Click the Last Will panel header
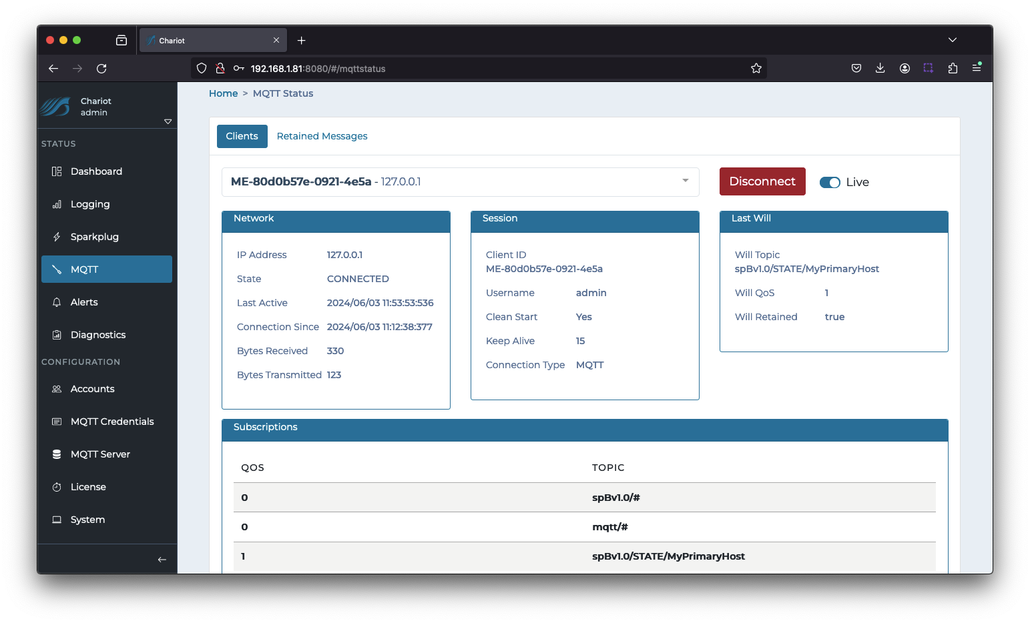The width and height of the screenshot is (1030, 623). 834,221
